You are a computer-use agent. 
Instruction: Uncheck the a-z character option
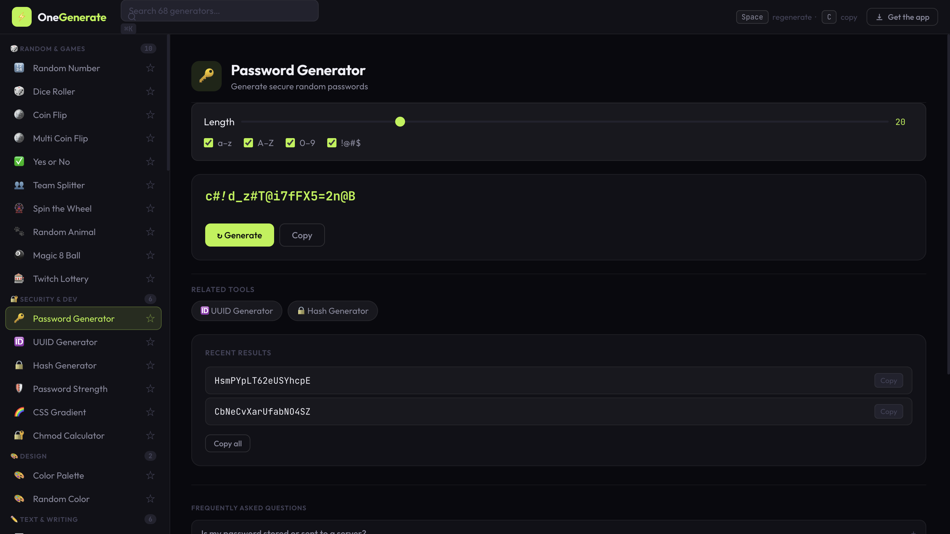[x=209, y=143]
